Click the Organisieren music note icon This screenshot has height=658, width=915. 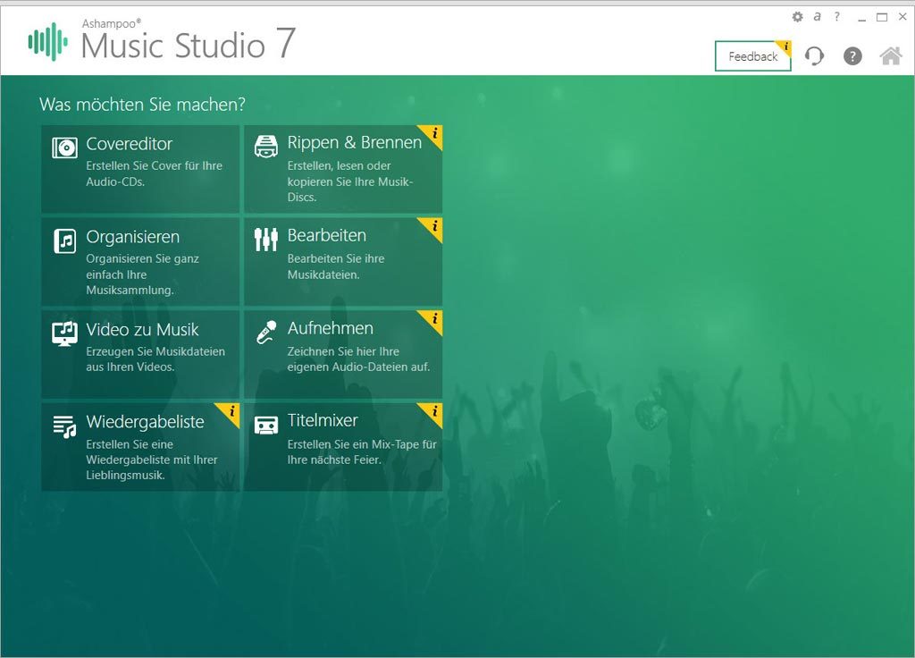64,240
